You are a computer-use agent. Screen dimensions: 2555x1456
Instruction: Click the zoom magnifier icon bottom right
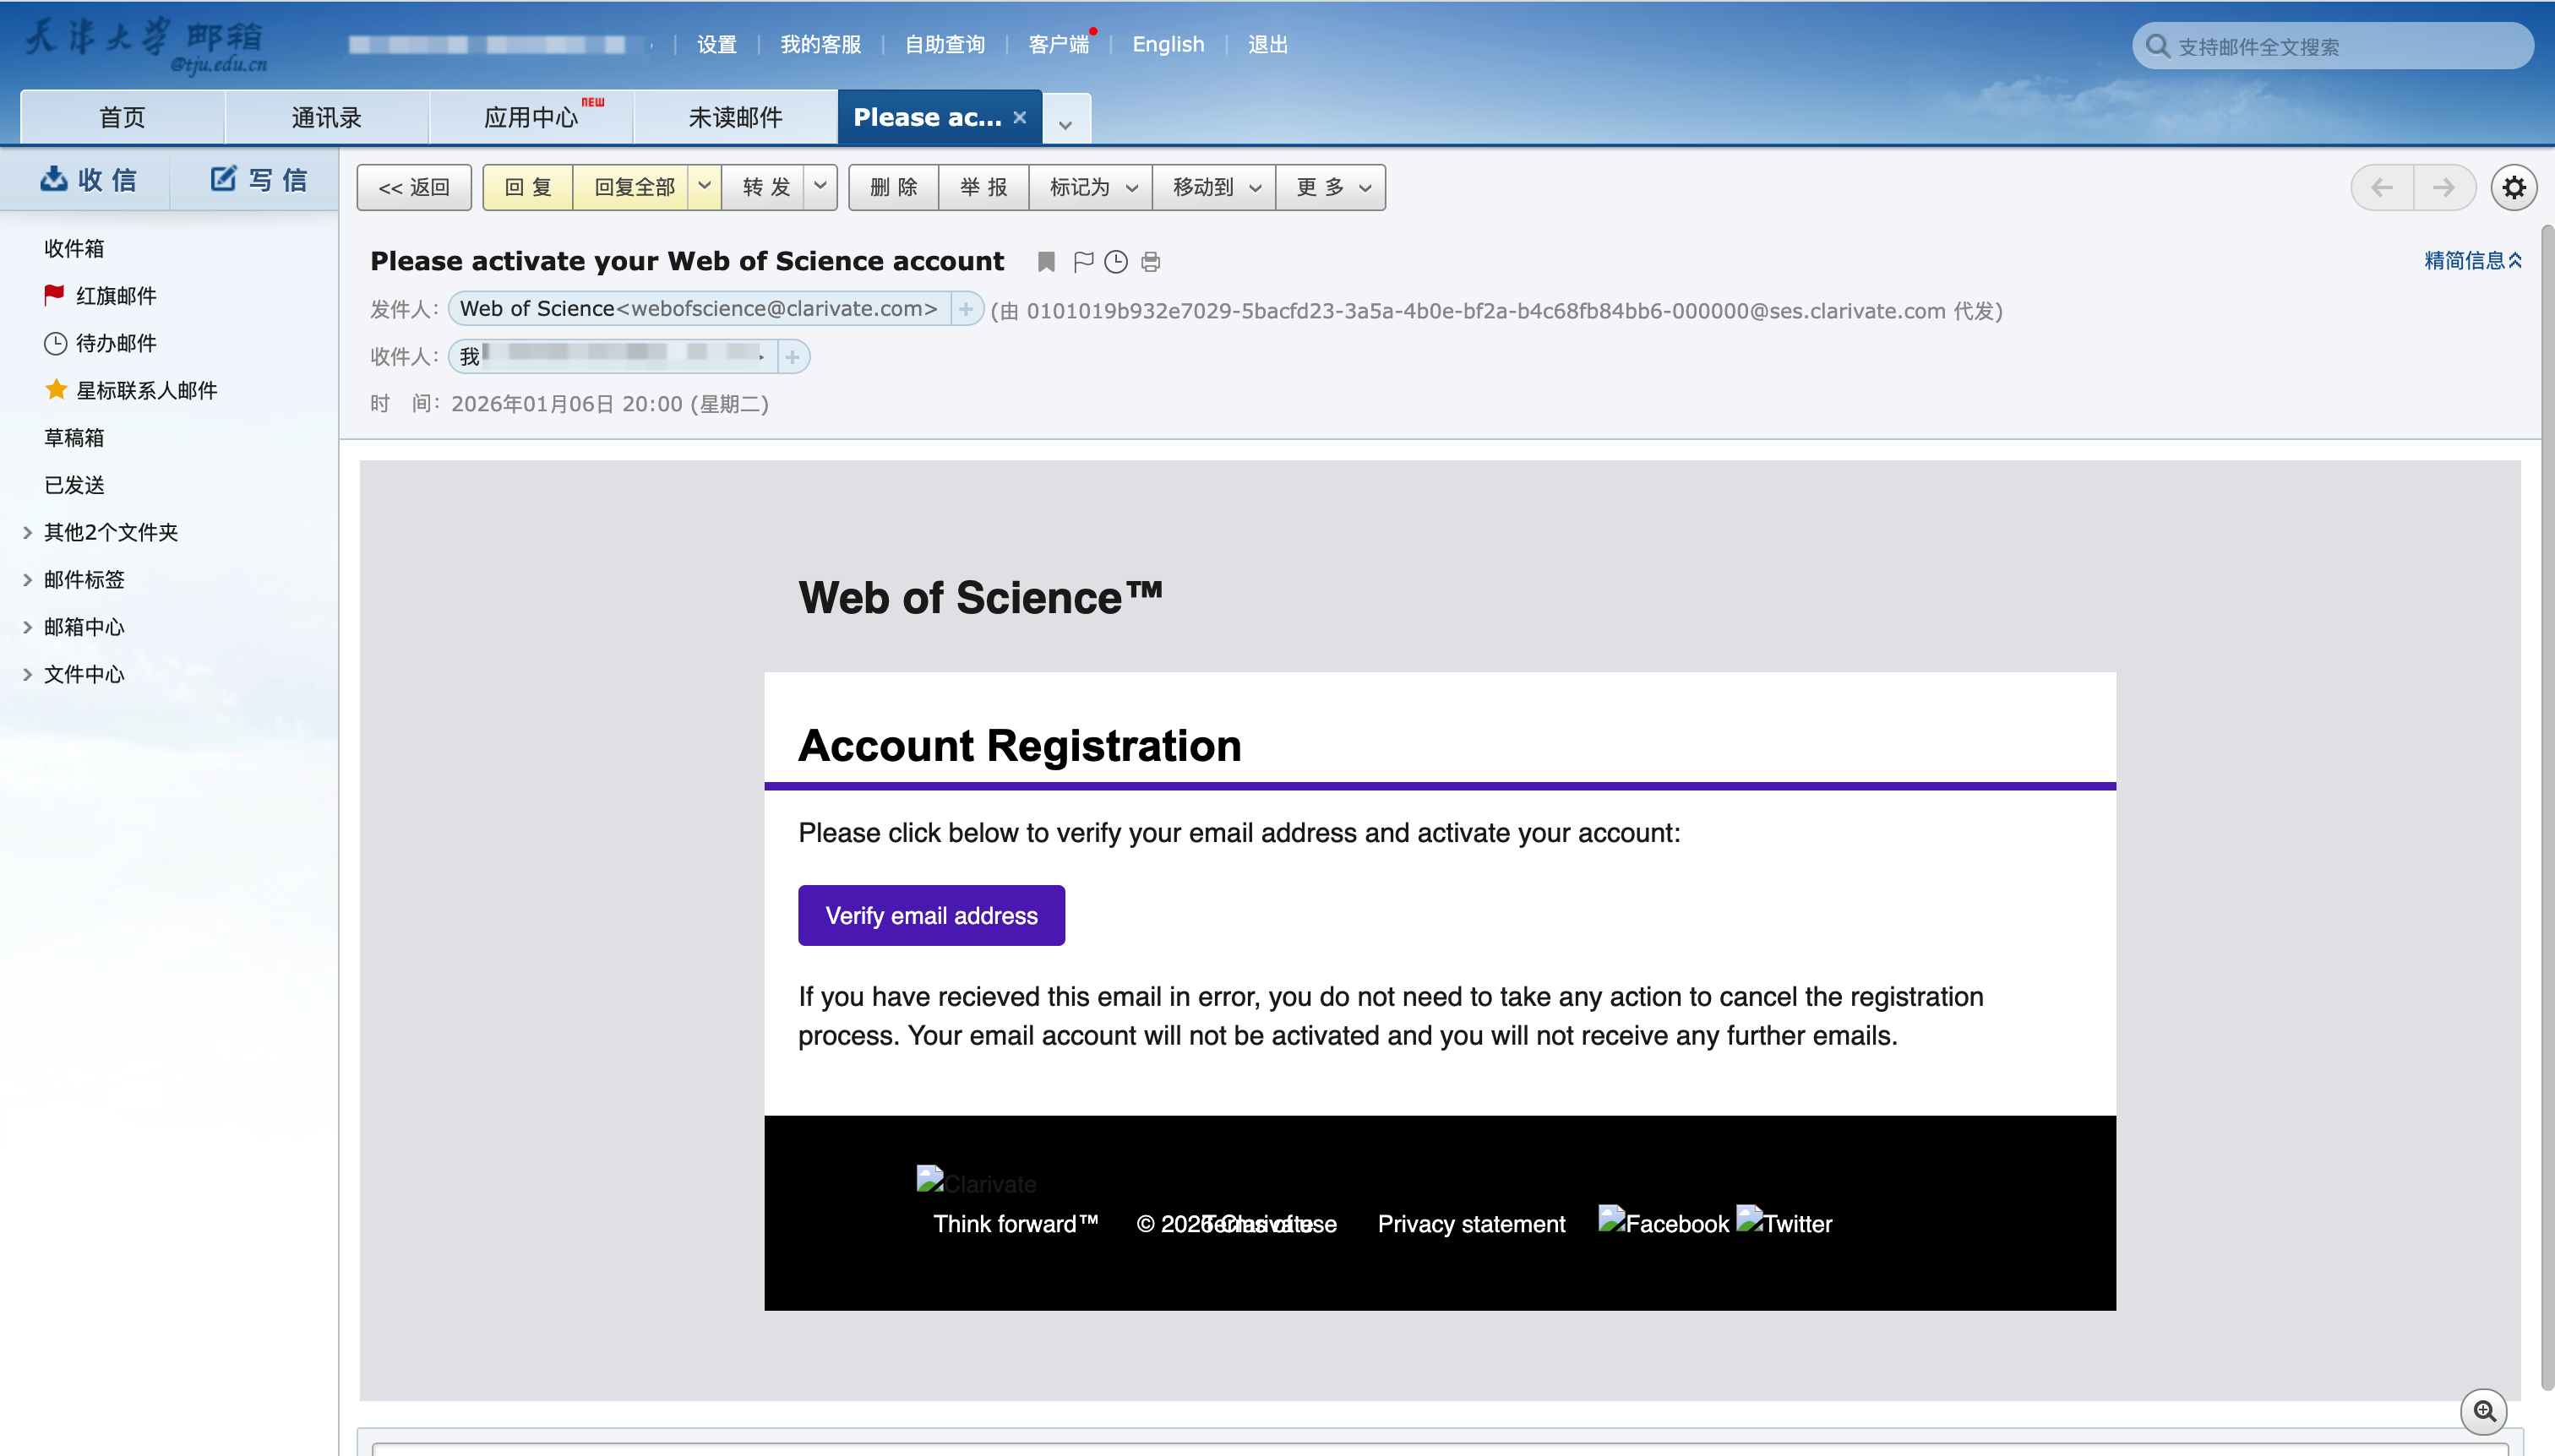point(2483,1411)
